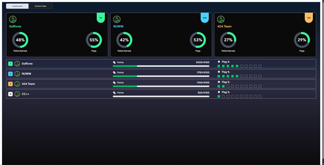Click the 48% Points Earned donut chart
Viewport: 324px width, 165px height.
point(20,40)
